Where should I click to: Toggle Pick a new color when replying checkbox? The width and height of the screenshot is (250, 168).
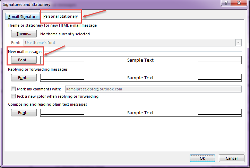[14, 96]
